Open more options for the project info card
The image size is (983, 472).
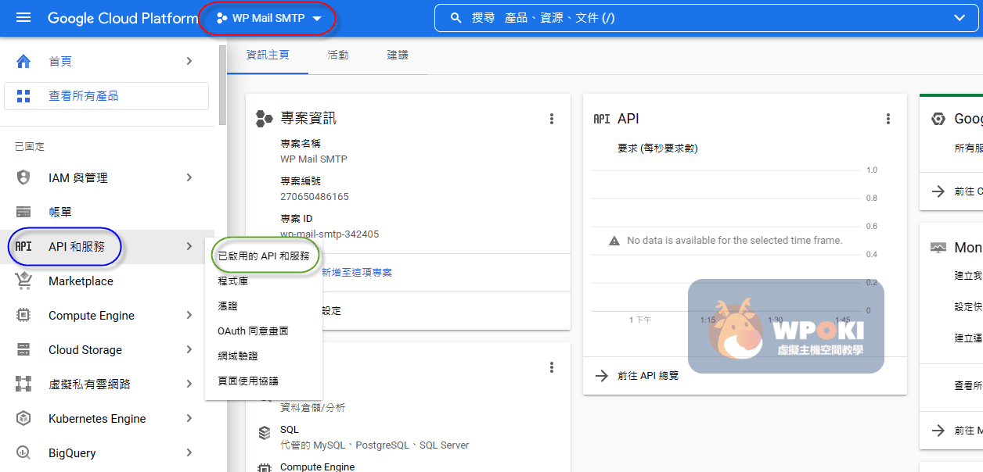552,119
